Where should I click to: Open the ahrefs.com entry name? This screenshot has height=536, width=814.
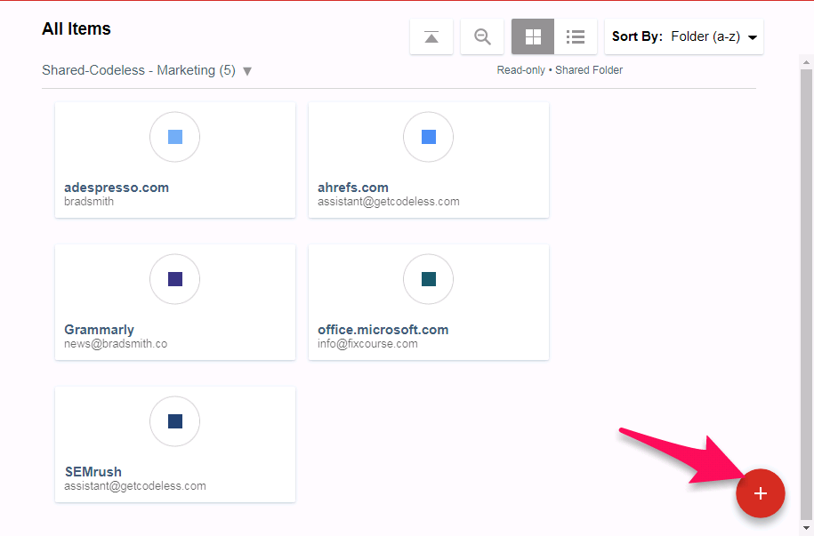coord(353,188)
